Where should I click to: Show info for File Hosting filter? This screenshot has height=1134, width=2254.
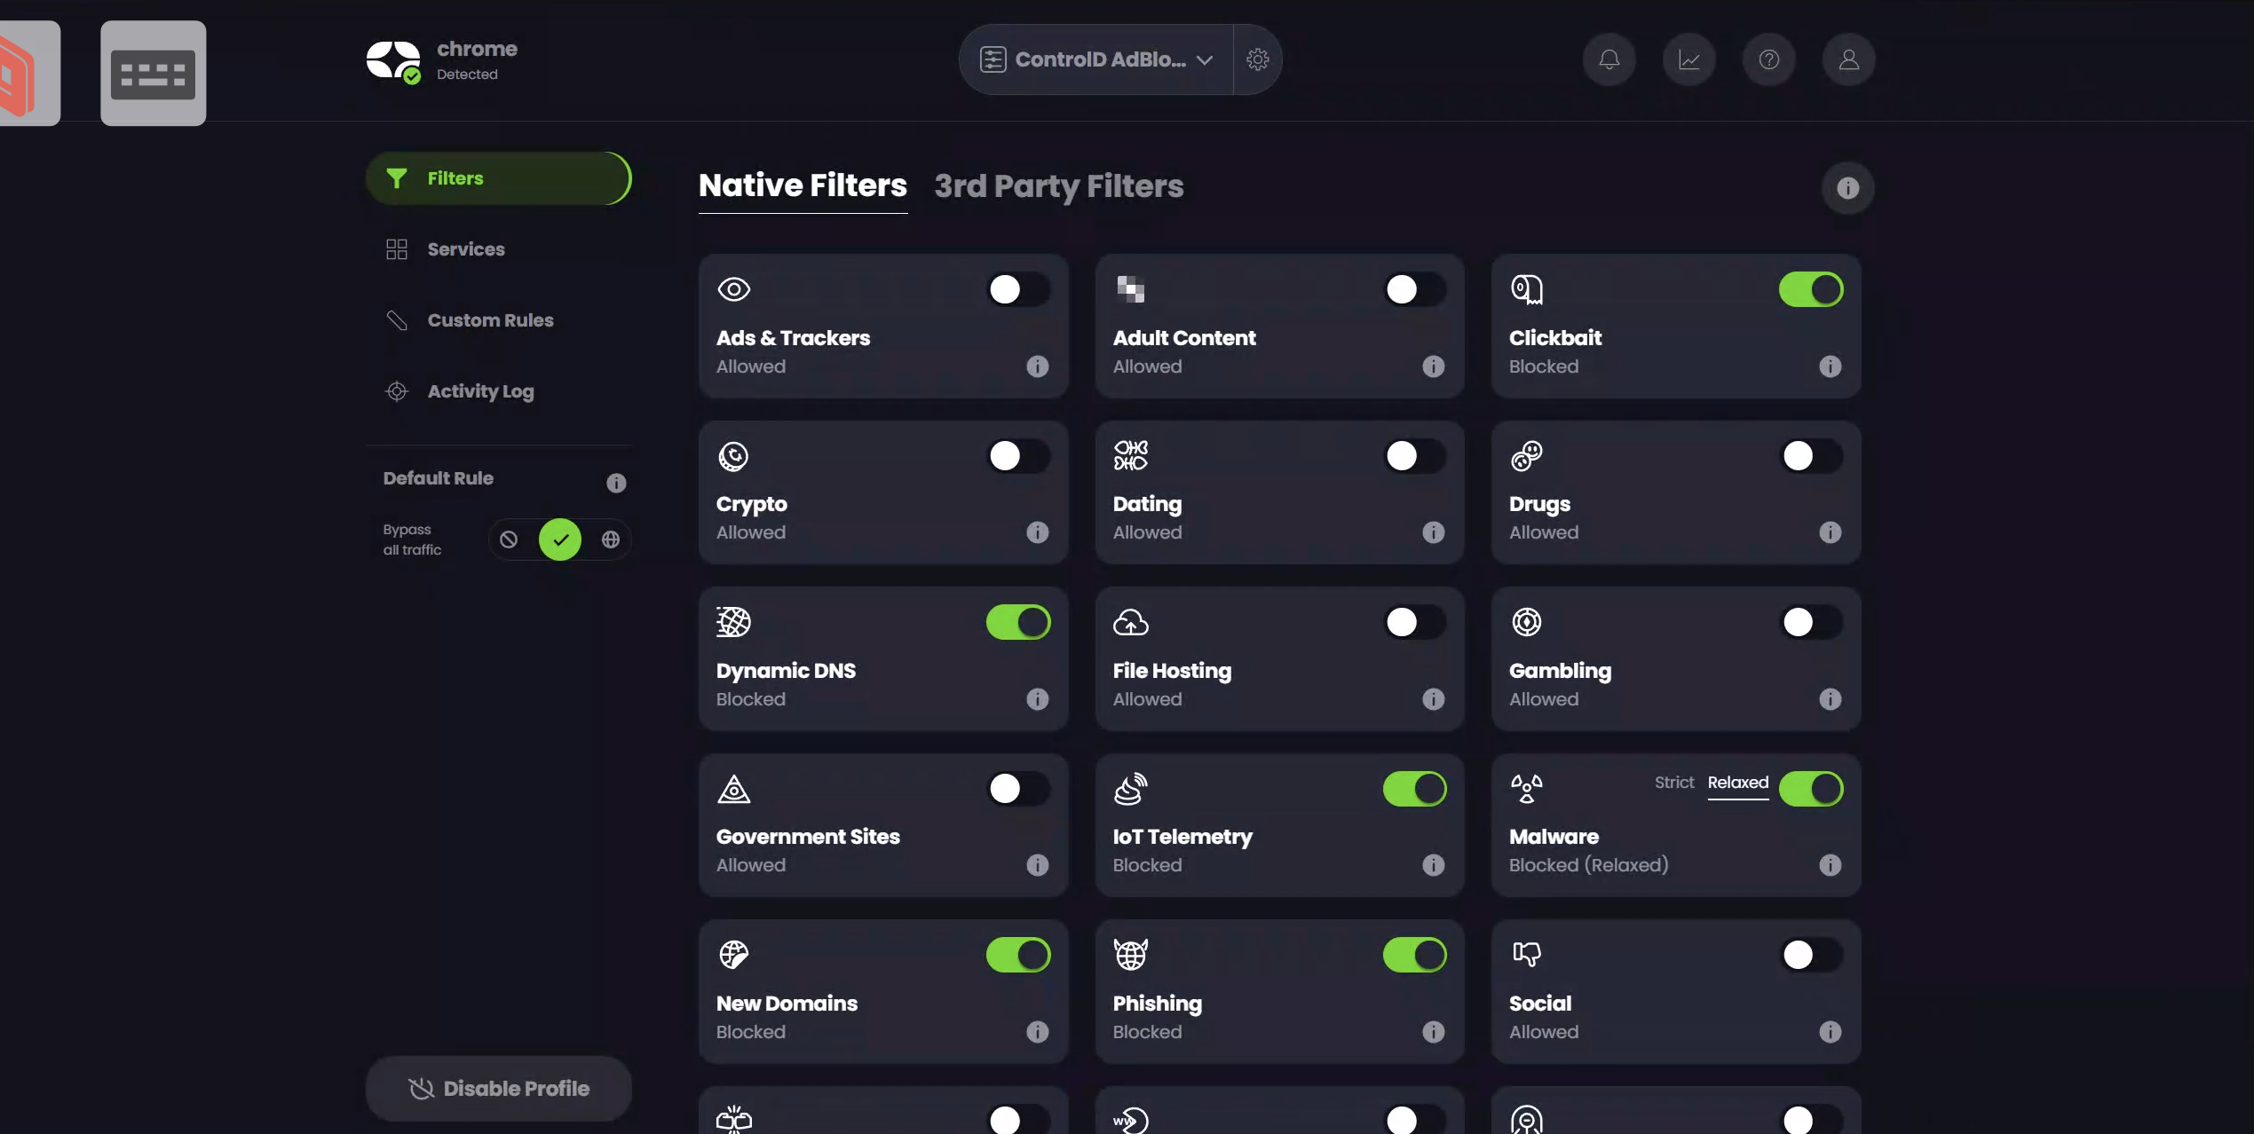pyautogui.click(x=1433, y=699)
